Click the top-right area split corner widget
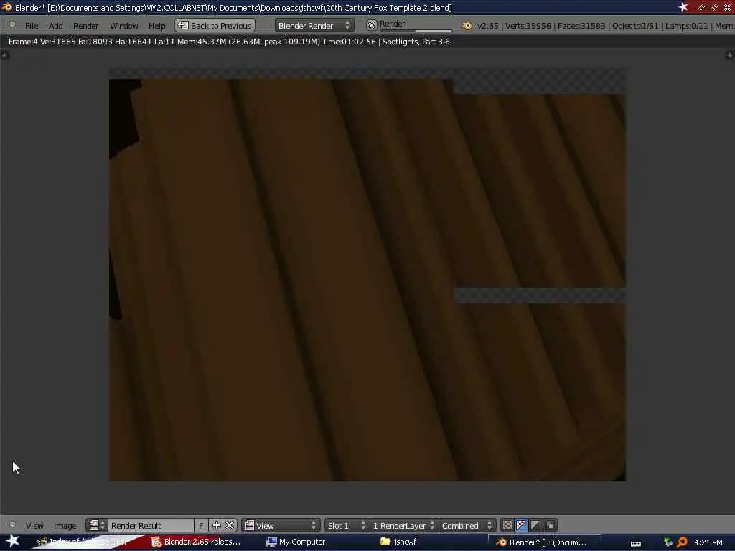Image resolution: width=735 pixels, height=551 pixels. [729, 55]
